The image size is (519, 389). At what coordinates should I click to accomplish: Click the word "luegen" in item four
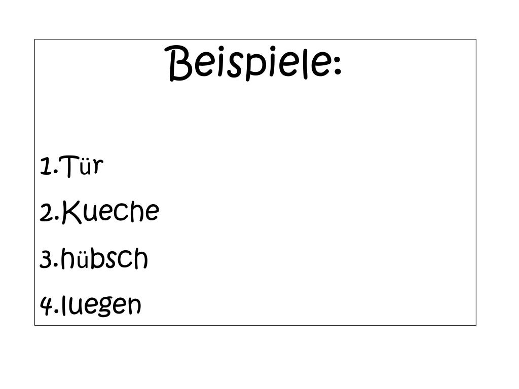pyautogui.click(x=101, y=305)
